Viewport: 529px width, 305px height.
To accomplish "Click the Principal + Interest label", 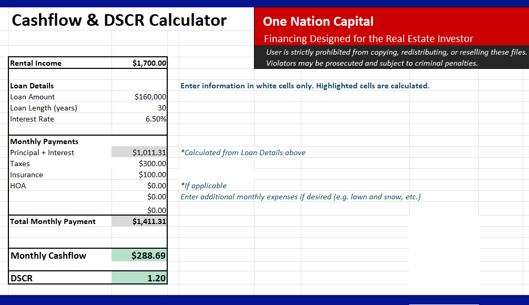I will [x=42, y=152].
